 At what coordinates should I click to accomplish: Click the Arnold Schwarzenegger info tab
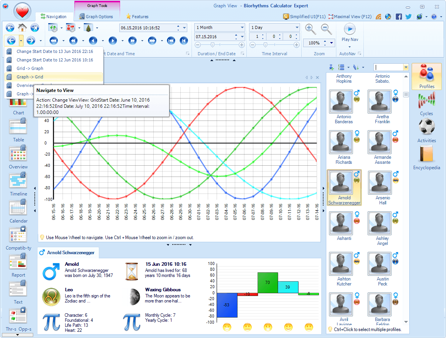point(68,252)
